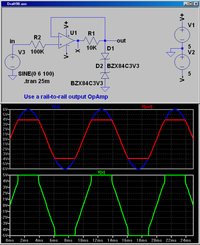
Task: Click the BZX84C3V3 label beside D1
Action: 123,66
